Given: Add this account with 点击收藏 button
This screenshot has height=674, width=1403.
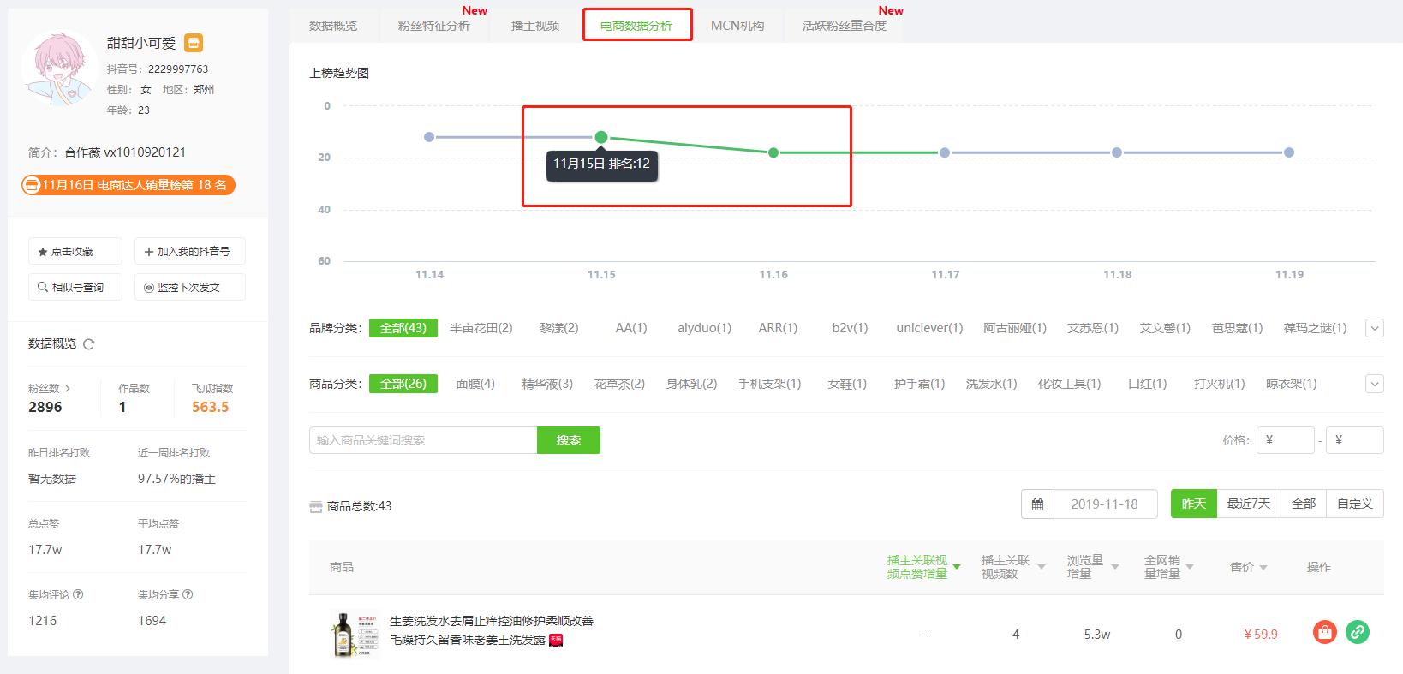Looking at the screenshot, I should 75,252.
